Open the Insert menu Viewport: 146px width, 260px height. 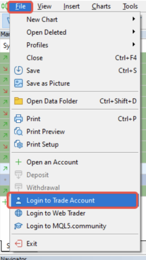click(x=71, y=6)
